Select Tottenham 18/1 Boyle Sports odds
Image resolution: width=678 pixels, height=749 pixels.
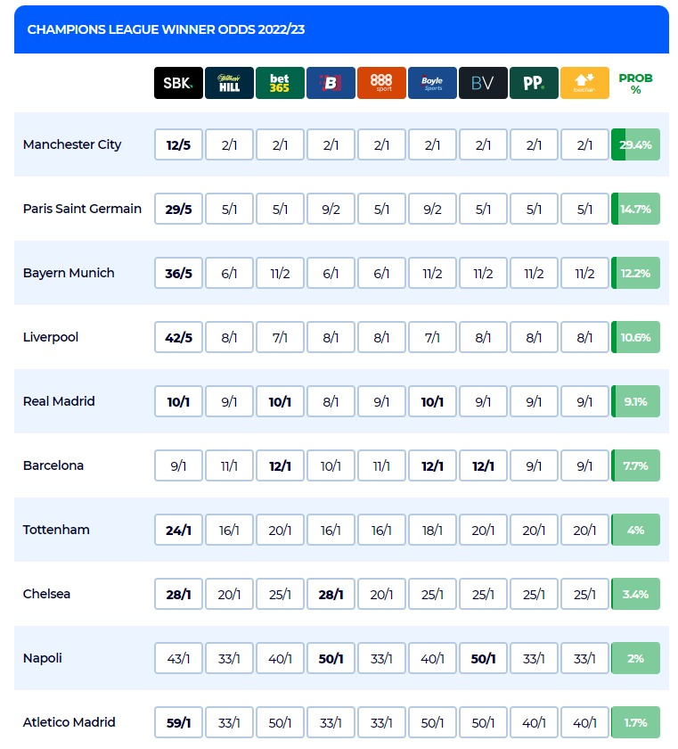coord(432,530)
